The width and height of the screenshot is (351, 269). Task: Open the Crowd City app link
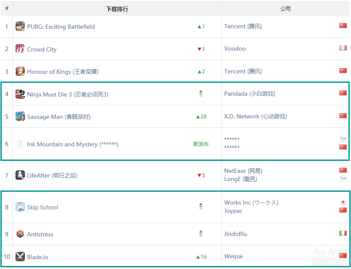(x=42, y=49)
